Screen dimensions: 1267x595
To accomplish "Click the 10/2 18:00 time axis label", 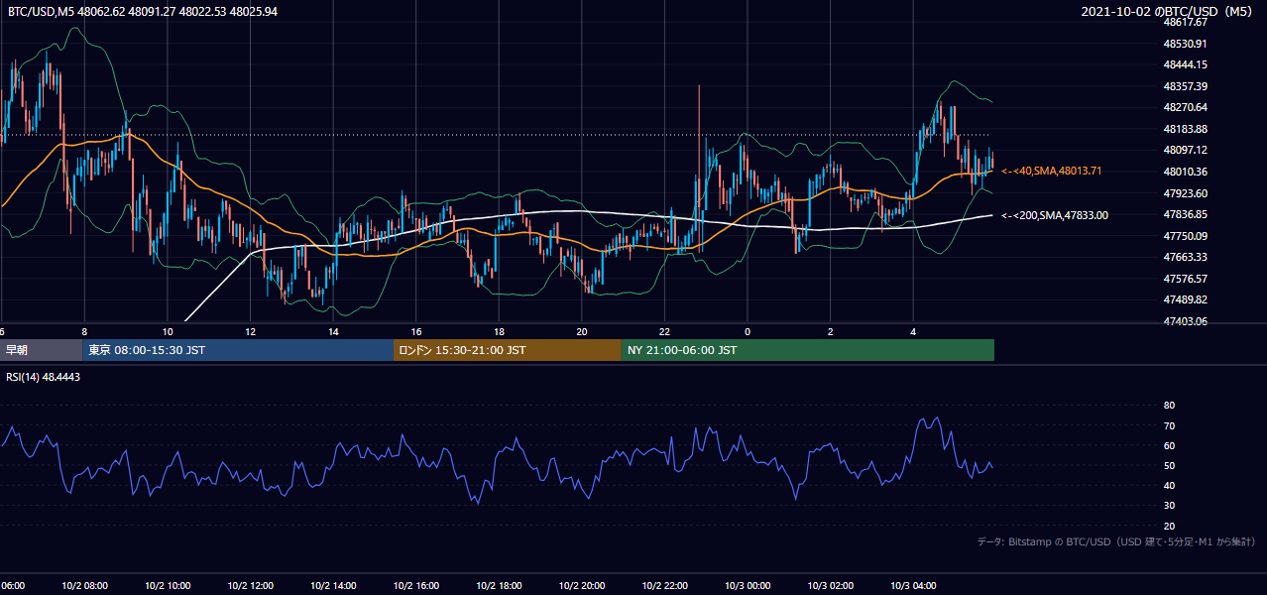I will pos(499,585).
